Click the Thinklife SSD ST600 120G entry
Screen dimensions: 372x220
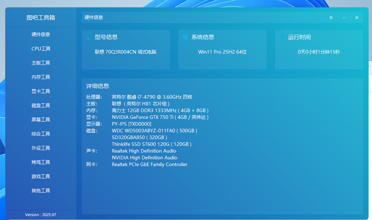point(152,144)
